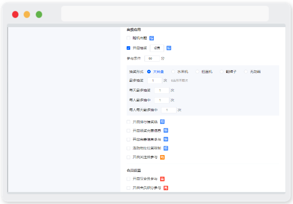This screenshot has width=293, height=204.
Task: Focus the 每天最多抽奖 count field
Action: coord(162,90)
